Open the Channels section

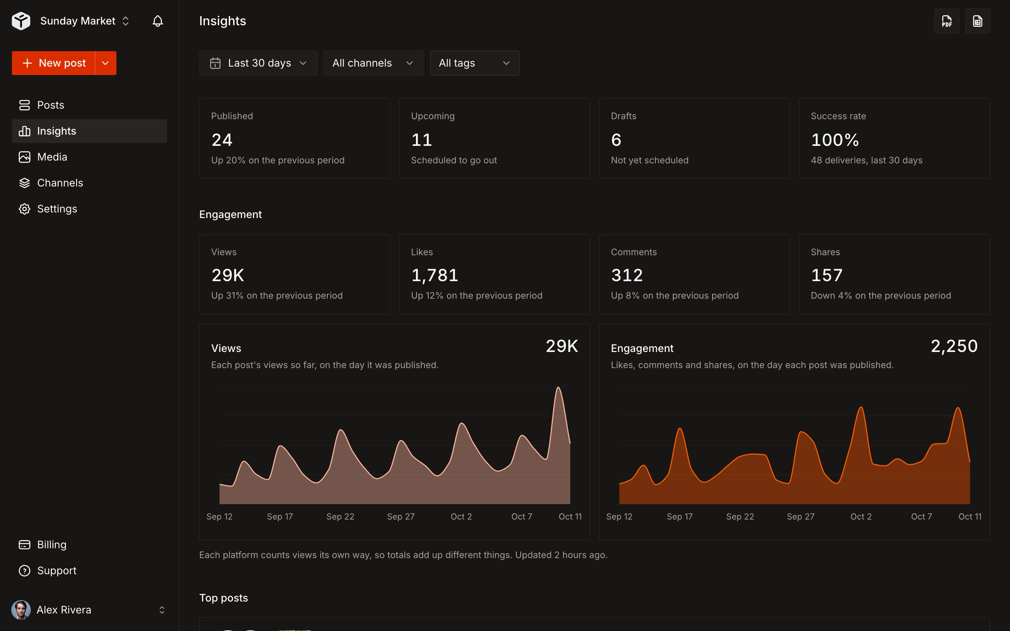click(89, 183)
